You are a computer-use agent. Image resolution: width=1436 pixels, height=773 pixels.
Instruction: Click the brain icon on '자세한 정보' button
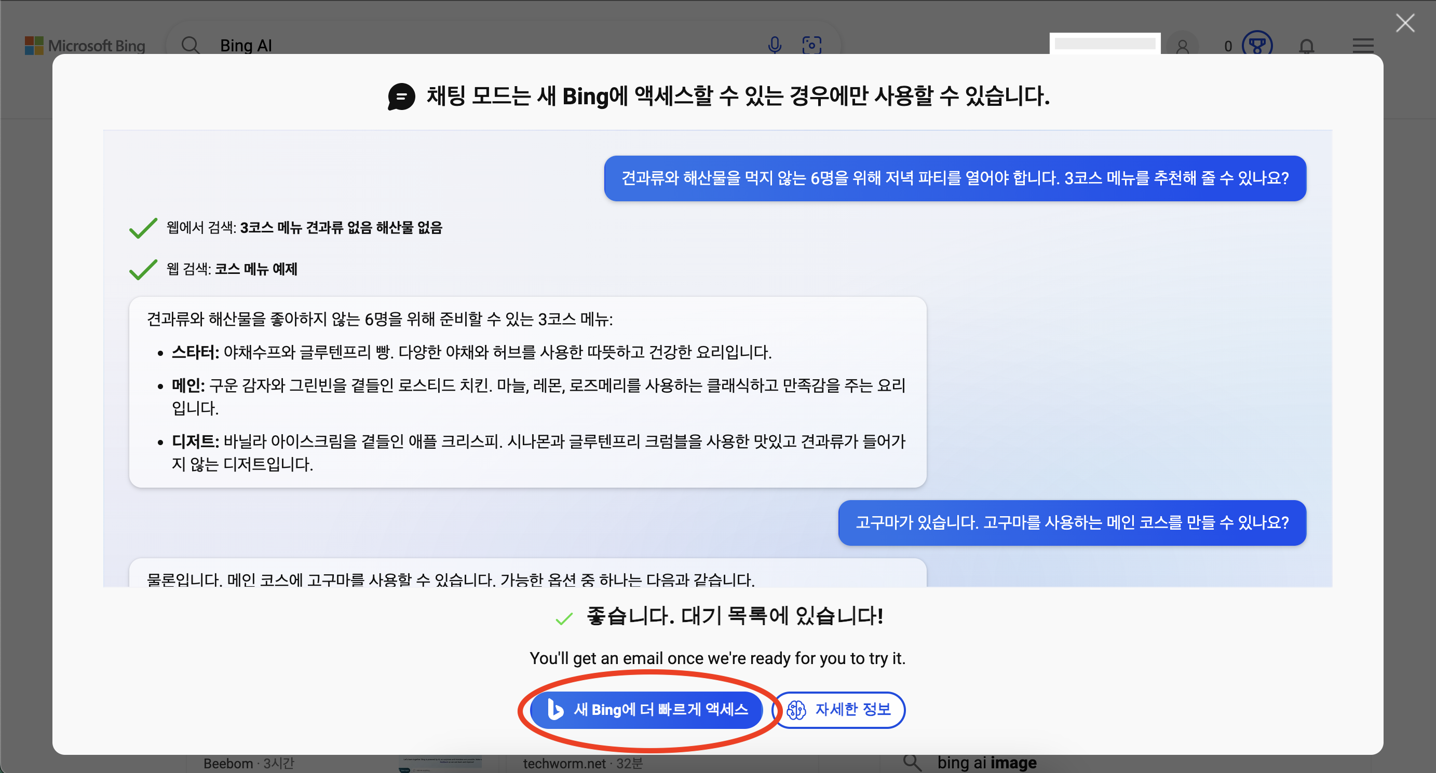(x=796, y=710)
